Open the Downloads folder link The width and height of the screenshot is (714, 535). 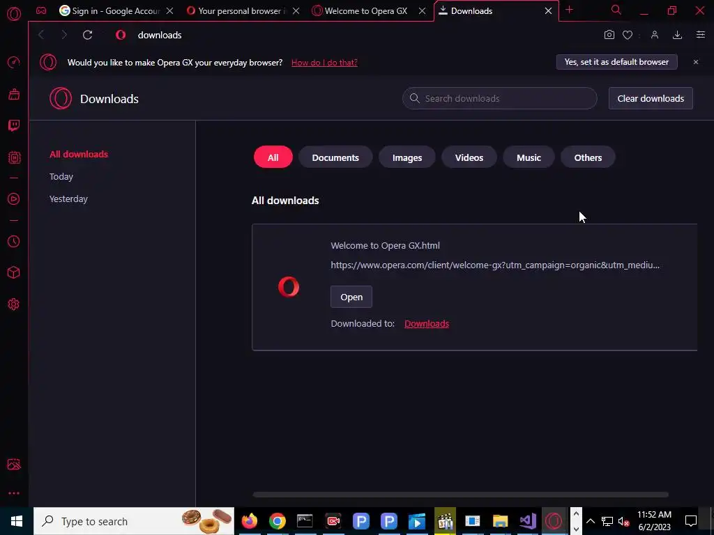click(427, 323)
